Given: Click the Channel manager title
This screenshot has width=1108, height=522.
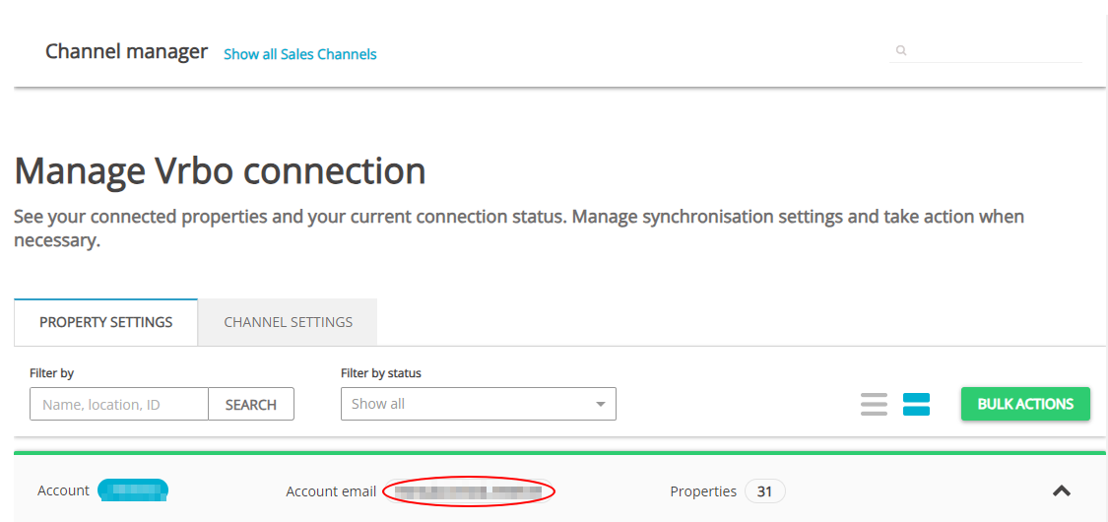Looking at the screenshot, I should (126, 51).
